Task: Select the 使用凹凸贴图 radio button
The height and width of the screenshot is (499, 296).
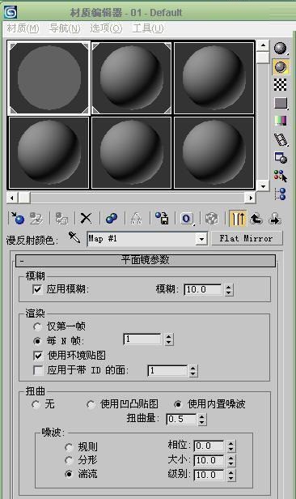Action: click(91, 404)
